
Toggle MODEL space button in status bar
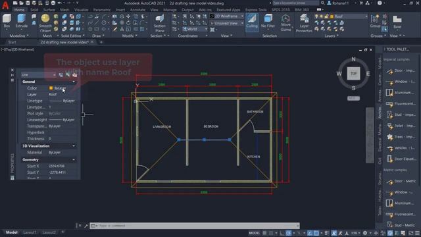[x=255, y=233]
